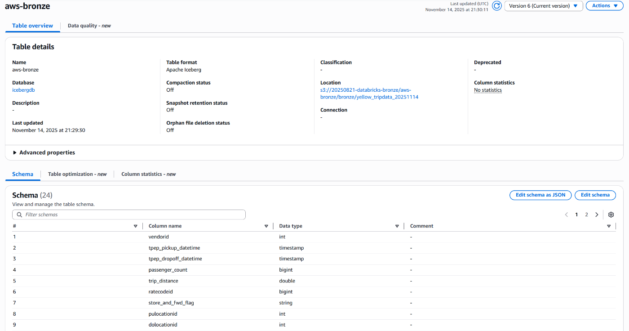
Task: Click Orphan file deletion status label
Action: pyautogui.click(x=198, y=123)
